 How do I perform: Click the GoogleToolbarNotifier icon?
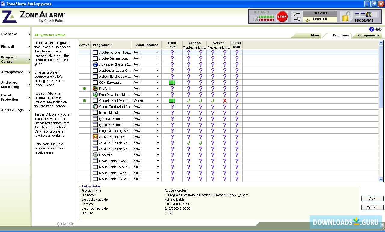tap(95, 107)
